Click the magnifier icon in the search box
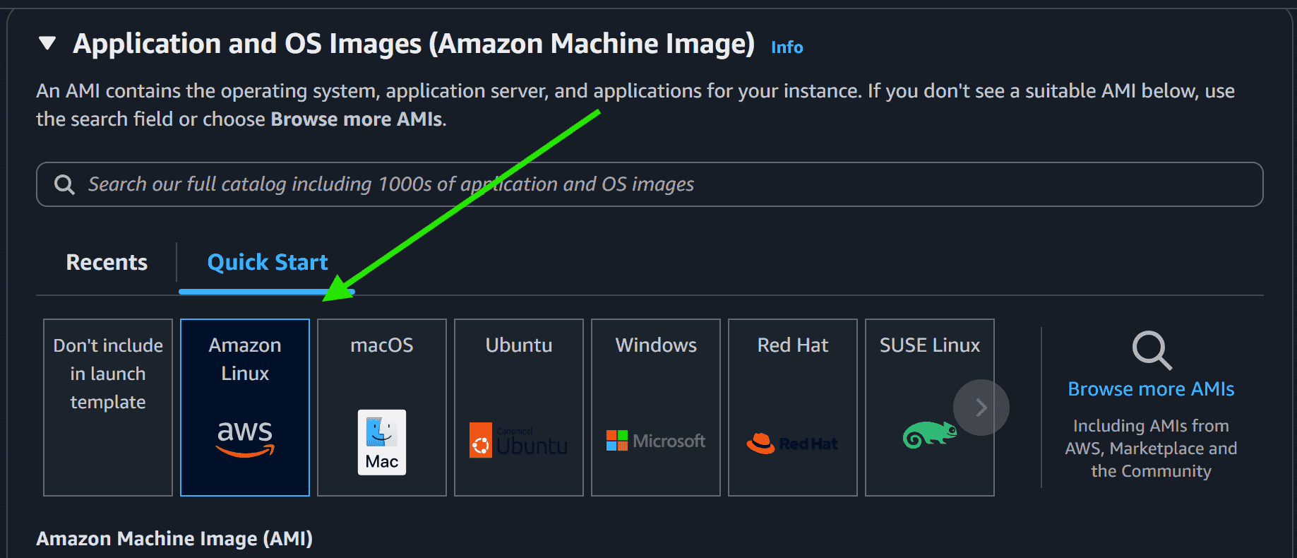1297x558 pixels. pyautogui.click(x=64, y=184)
